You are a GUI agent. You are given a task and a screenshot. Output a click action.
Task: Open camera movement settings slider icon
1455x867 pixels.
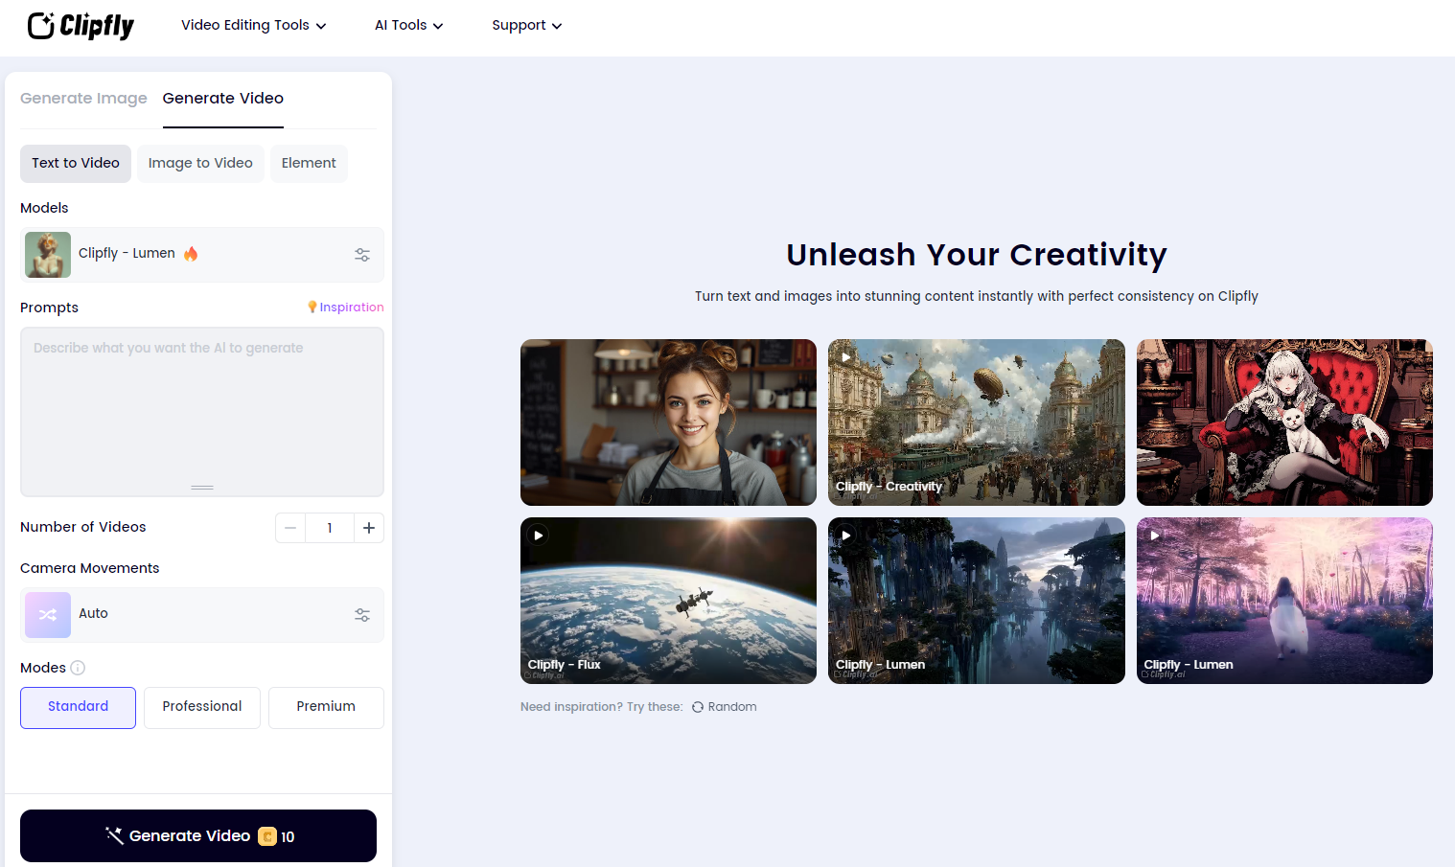click(362, 615)
